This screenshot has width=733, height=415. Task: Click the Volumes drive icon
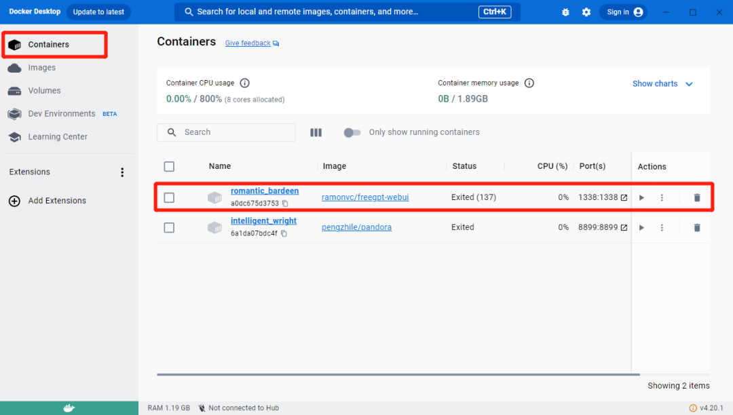[14, 91]
